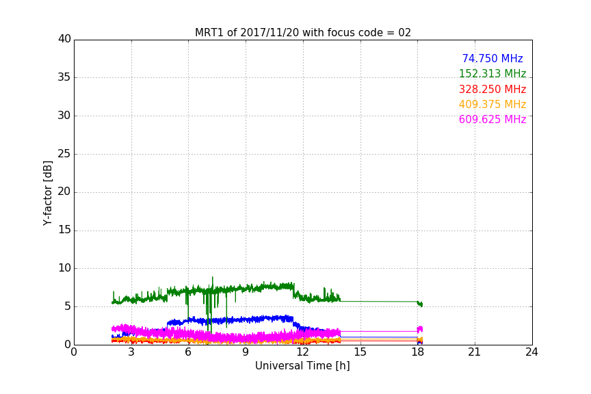Click the Universal Time [h] axis label
591x394 pixels.
tap(302, 366)
